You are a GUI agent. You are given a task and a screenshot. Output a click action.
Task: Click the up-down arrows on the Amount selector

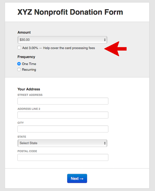pos(105,40)
